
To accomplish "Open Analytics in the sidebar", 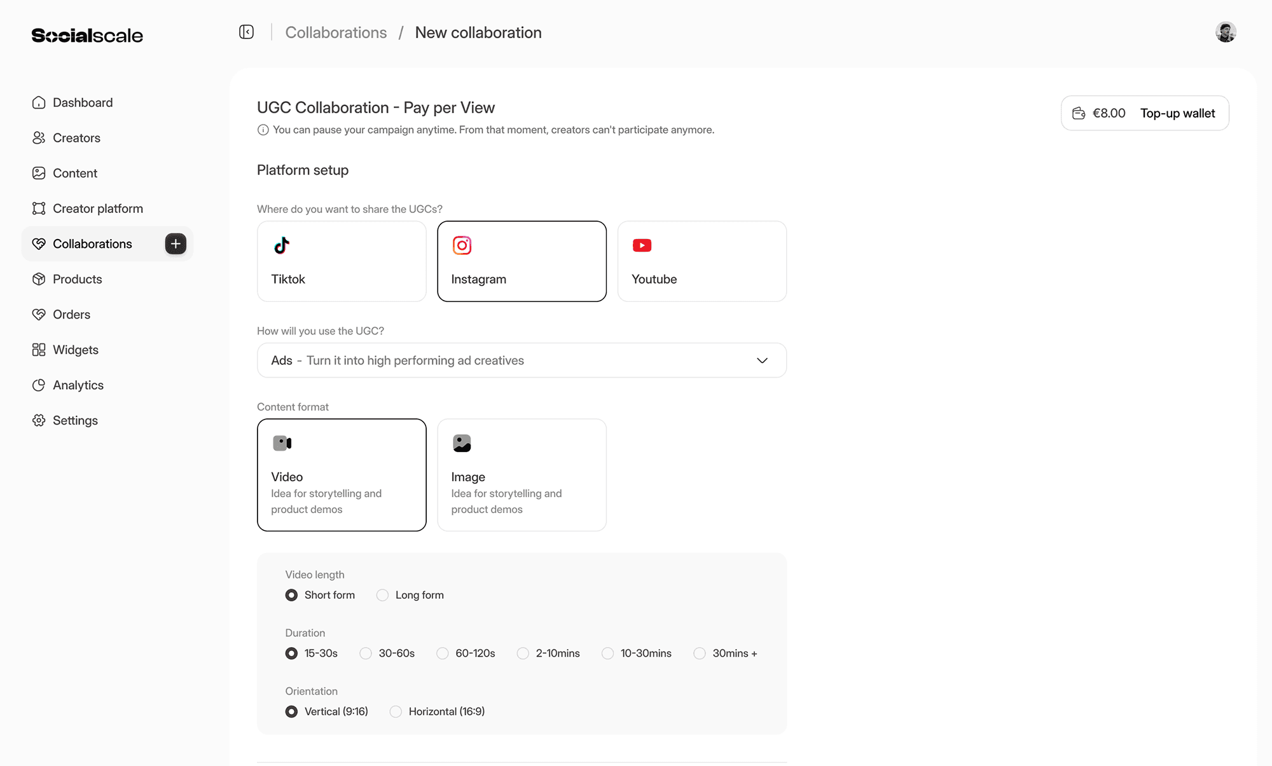I will (78, 385).
